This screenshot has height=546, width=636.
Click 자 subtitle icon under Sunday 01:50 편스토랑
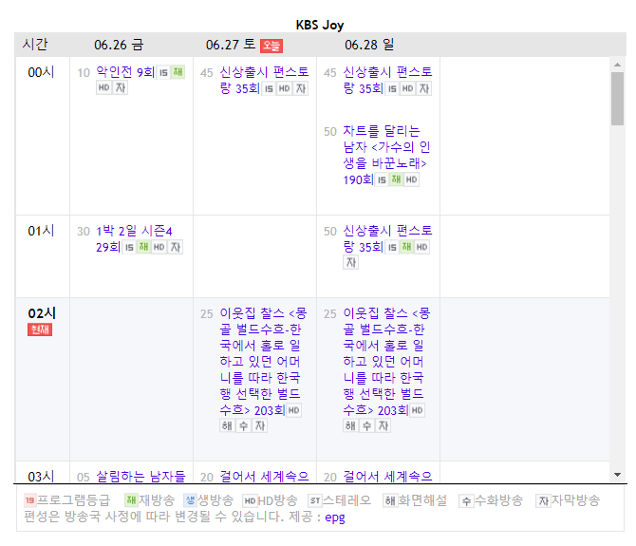click(x=351, y=262)
